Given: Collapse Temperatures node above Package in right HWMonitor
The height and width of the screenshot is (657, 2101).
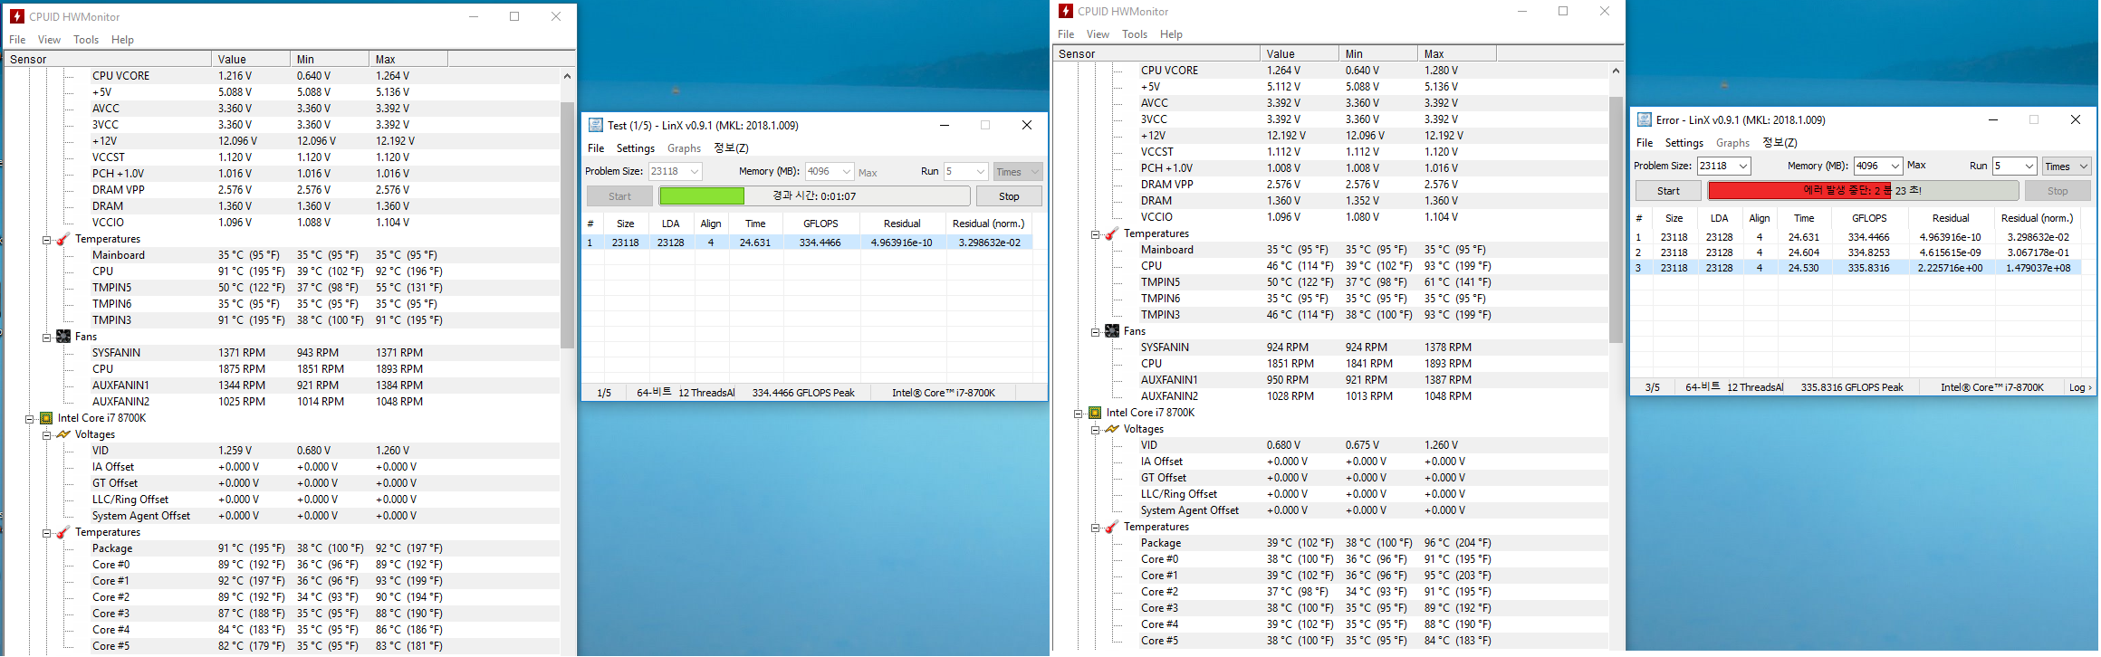Looking at the screenshot, I should pyautogui.click(x=1095, y=528).
